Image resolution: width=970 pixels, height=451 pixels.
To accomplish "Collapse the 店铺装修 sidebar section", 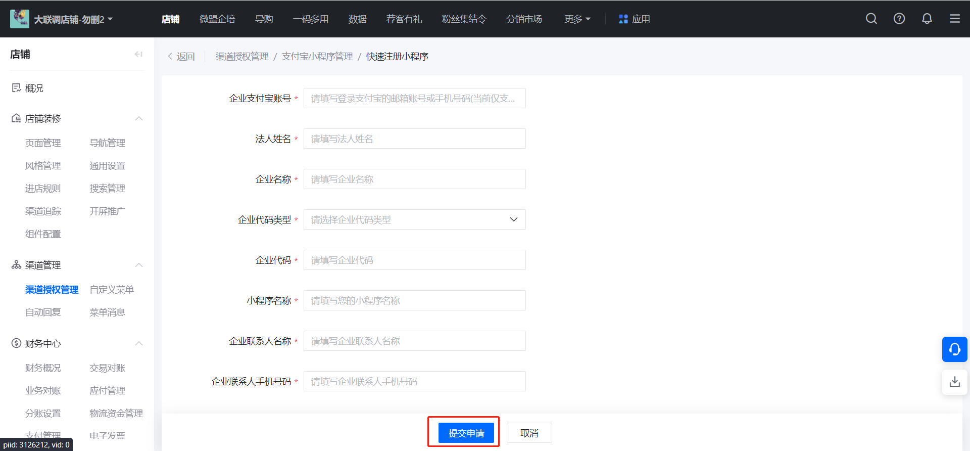I will tap(139, 118).
